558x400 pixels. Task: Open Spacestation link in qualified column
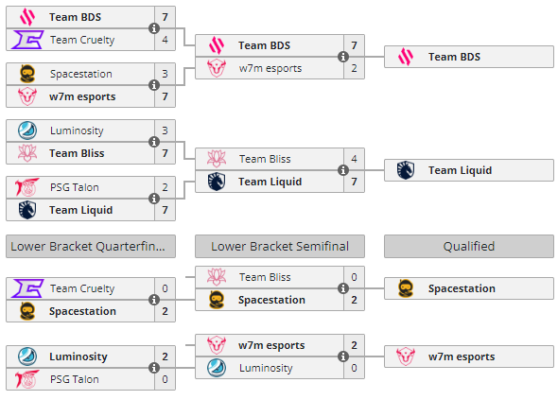462,288
